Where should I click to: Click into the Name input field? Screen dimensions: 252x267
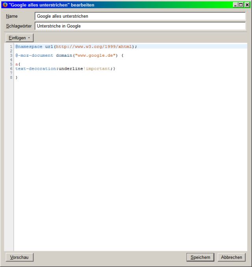[x=140, y=16]
